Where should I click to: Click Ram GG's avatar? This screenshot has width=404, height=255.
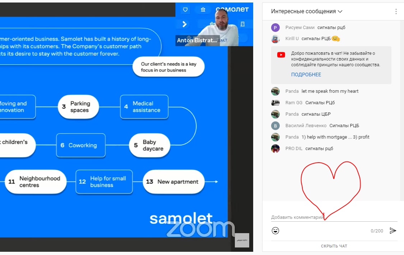point(275,102)
